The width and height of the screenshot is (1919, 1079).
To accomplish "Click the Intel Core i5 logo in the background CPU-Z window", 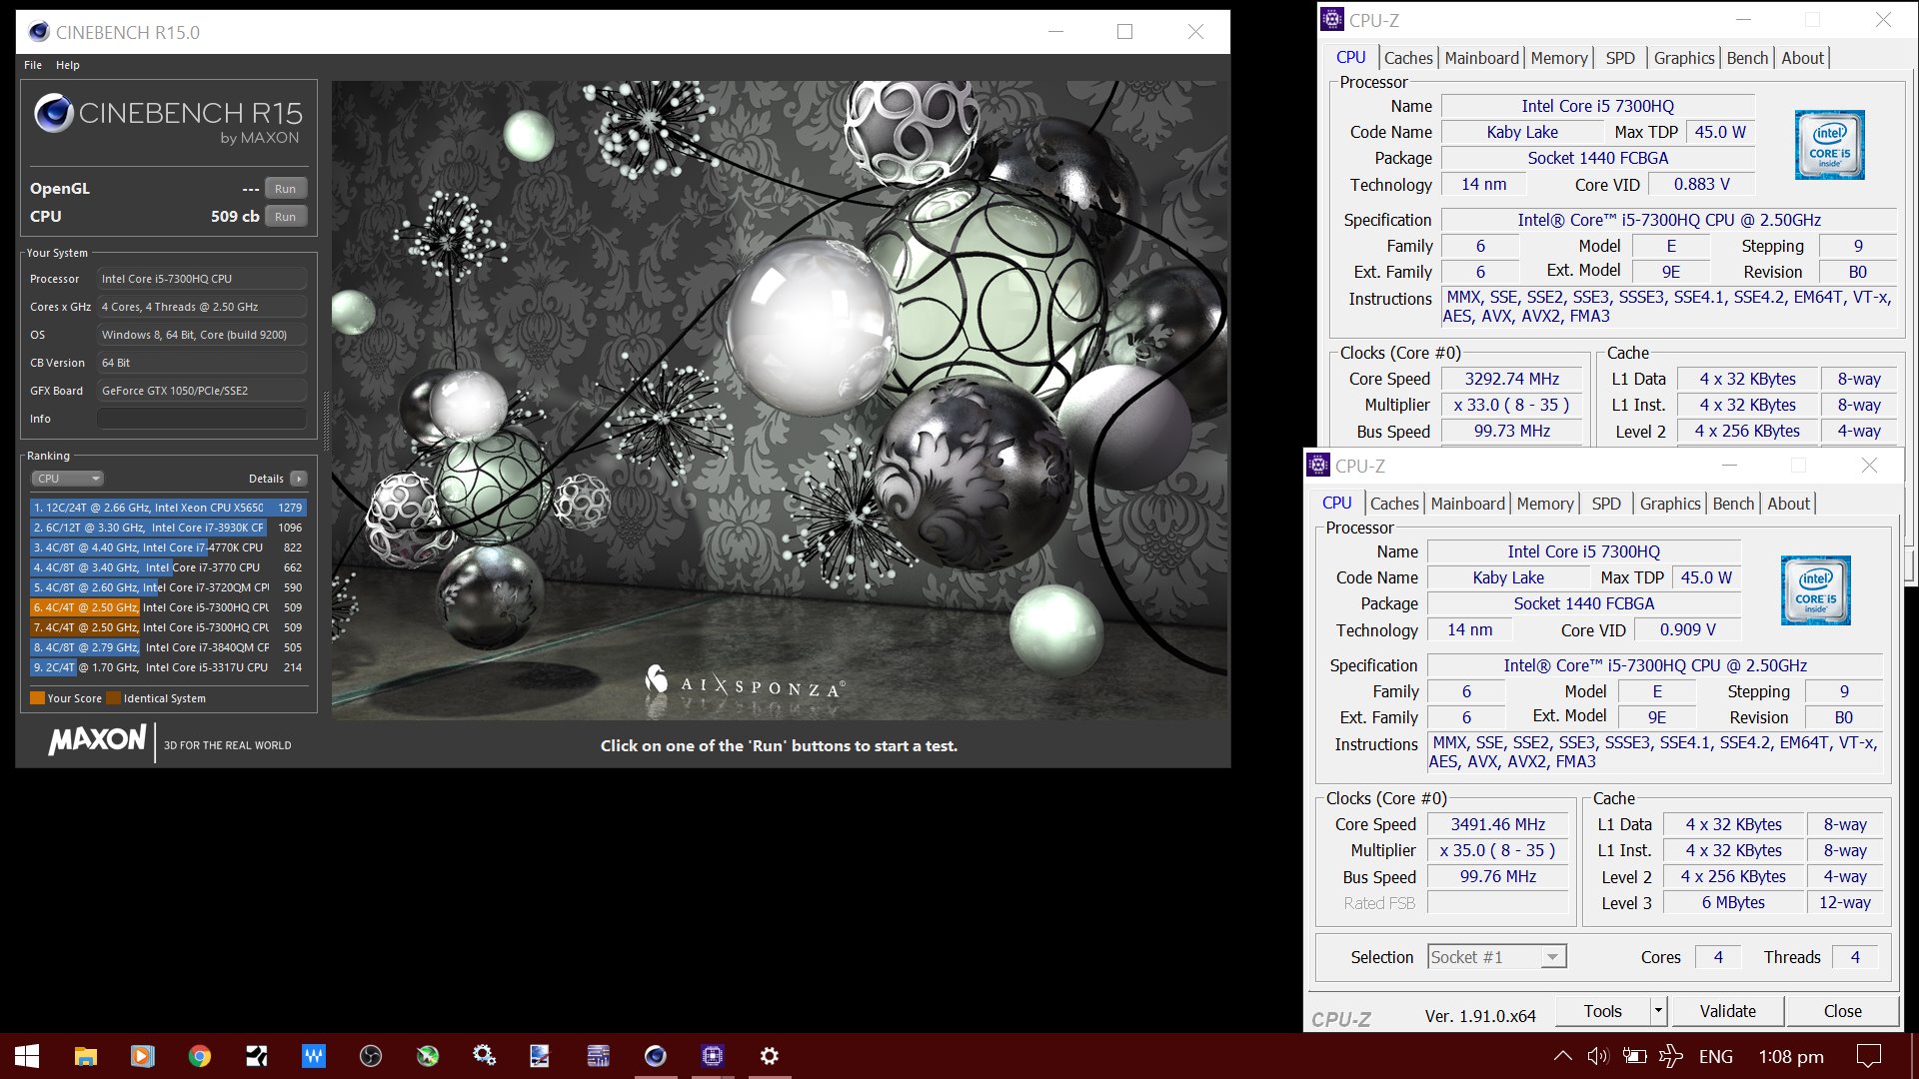I will tap(1830, 145).
